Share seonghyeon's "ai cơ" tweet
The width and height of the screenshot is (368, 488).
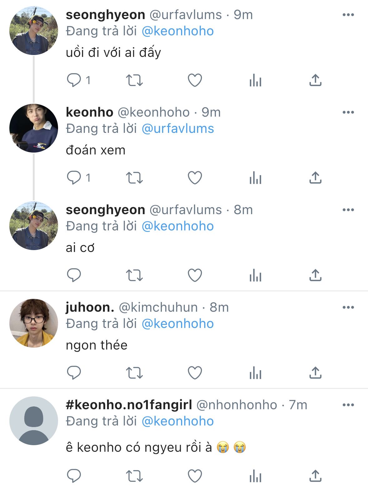click(315, 275)
